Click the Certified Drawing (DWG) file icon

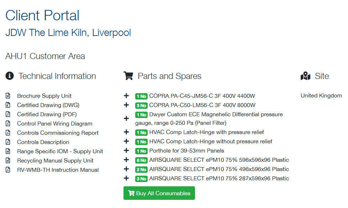click(x=8, y=105)
